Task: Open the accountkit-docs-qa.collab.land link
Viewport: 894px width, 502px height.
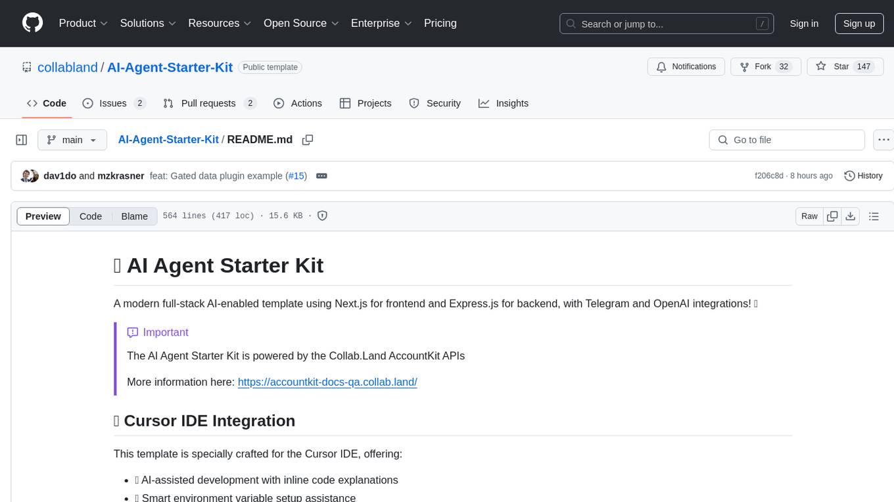Action: [327, 382]
